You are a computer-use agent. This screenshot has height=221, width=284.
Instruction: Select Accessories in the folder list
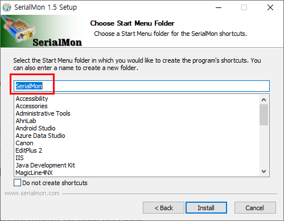tap(31, 106)
